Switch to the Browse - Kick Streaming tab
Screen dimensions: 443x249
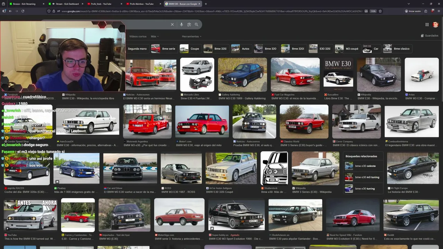pos(24,4)
